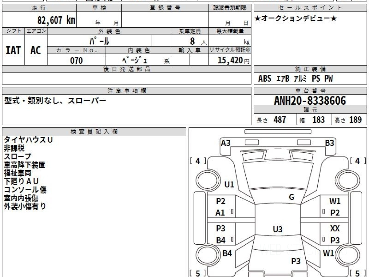
Task: Click inspector note 福祉車両
Action: coord(18,173)
